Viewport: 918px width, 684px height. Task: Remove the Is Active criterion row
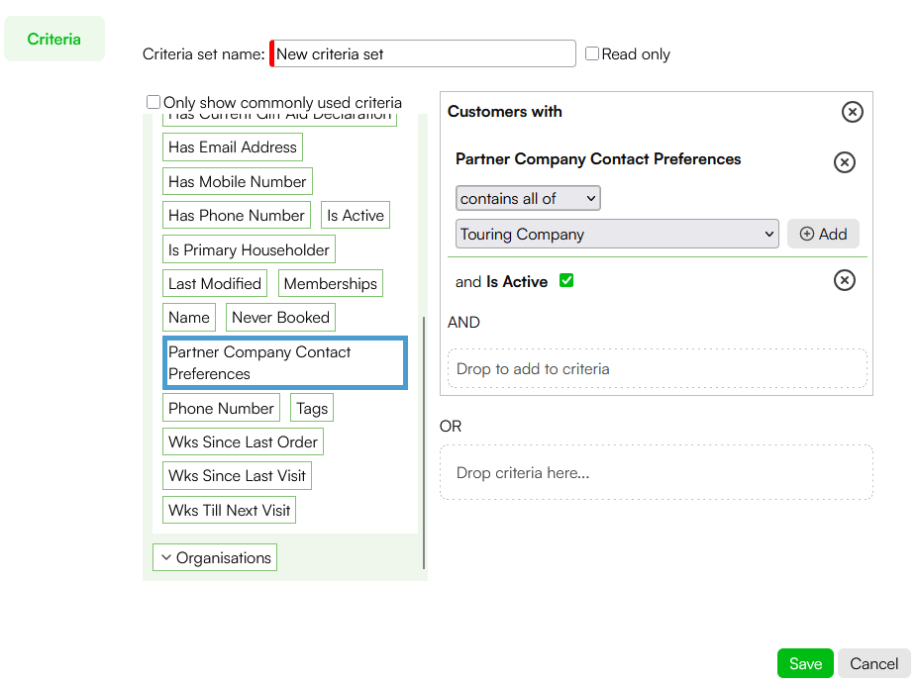click(845, 280)
